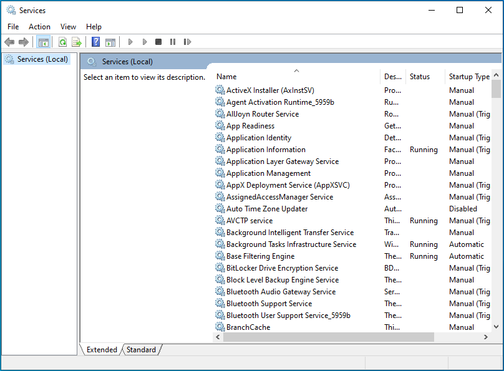Click the Restart Service toolbar icon
Screen dimensions: 504x371
(x=187, y=42)
